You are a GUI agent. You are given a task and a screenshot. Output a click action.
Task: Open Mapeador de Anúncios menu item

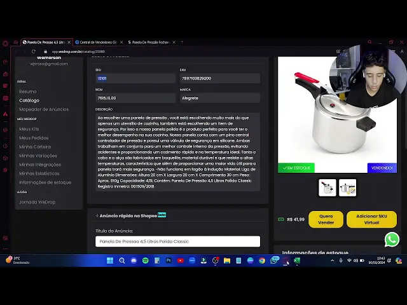(x=44, y=109)
